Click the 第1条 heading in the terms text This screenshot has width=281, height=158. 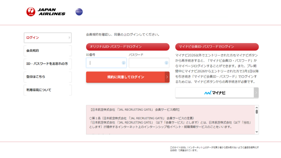(x=142, y=118)
